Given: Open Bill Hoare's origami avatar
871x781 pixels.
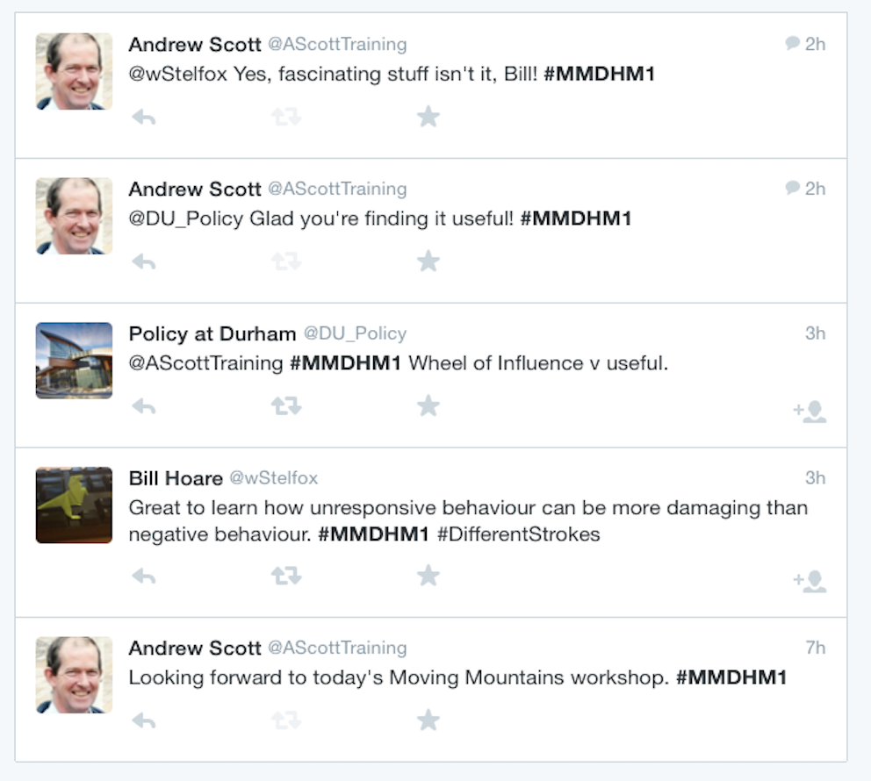Looking at the screenshot, I should tap(74, 505).
